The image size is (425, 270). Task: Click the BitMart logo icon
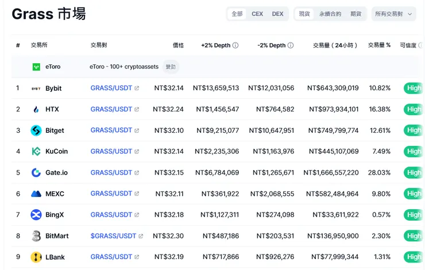click(x=36, y=236)
